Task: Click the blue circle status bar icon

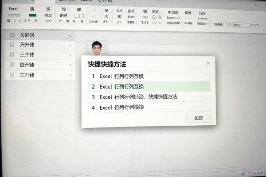Action: (243, 174)
